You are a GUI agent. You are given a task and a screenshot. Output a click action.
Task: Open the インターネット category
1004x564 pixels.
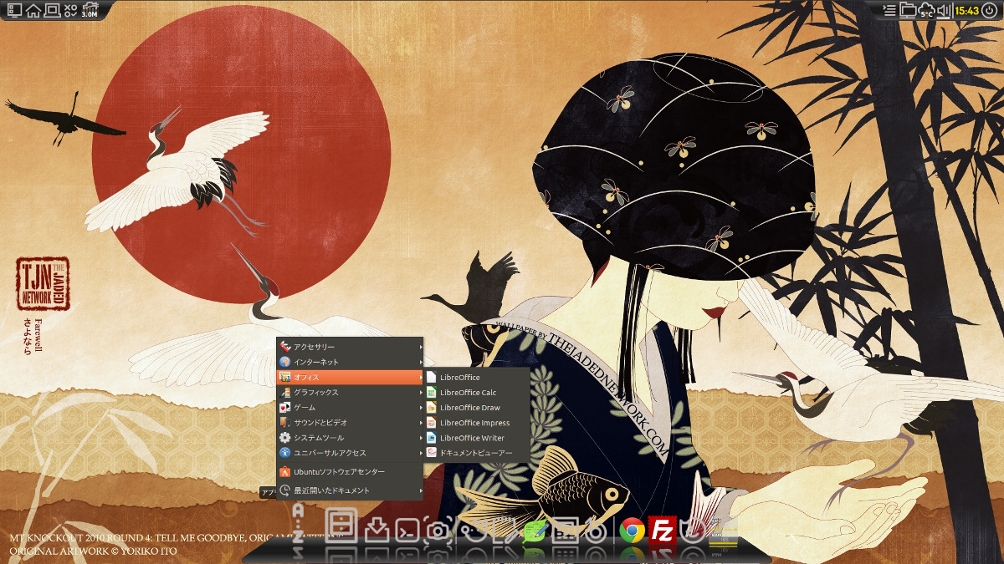351,362
